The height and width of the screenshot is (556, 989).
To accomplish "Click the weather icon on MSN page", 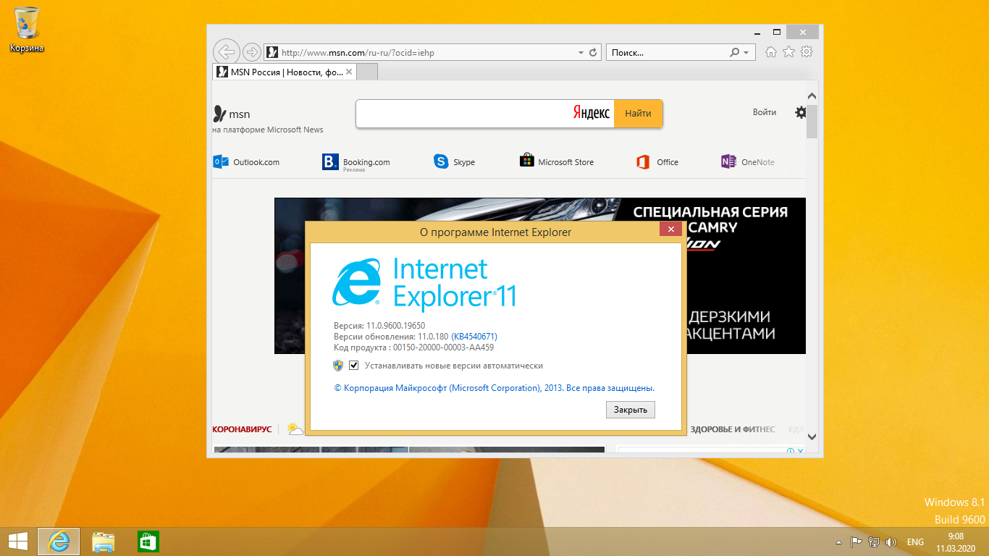I will pyautogui.click(x=295, y=429).
